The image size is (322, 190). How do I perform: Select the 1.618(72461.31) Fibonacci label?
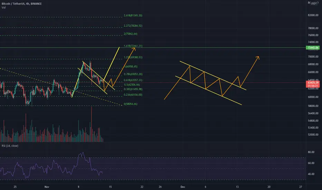click(133, 46)
